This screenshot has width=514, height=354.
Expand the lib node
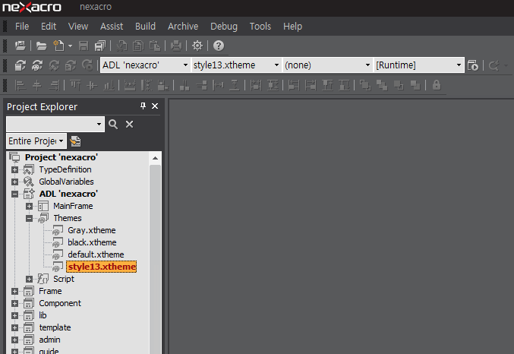tap(14, 315)
